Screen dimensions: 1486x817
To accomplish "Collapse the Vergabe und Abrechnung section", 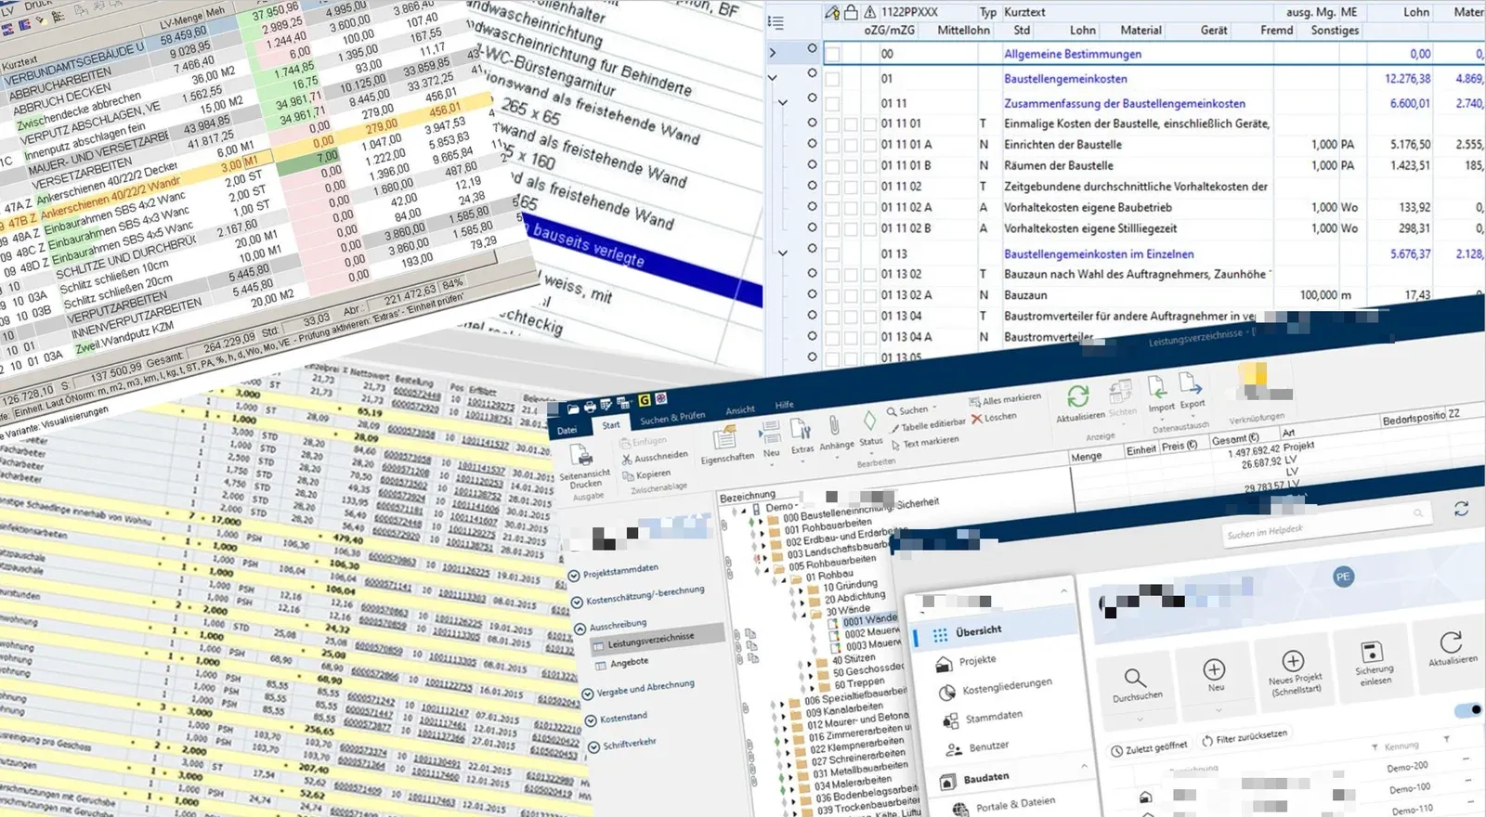I will (x=587, y=694).
